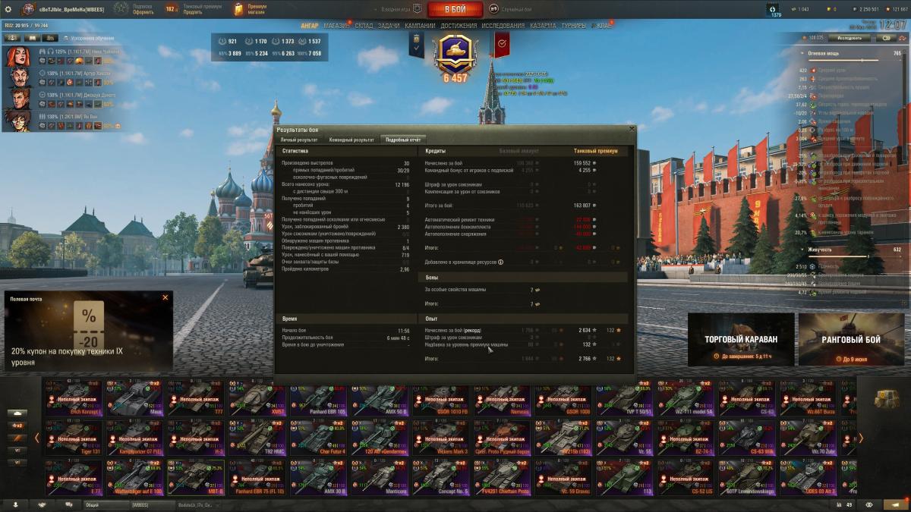The width and height of the screenshot is (911, 512).
Task: Collapse the Живучесть section
Action: [x=802, y=249]
